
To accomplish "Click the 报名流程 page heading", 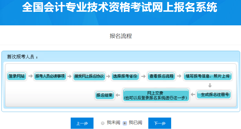I will click(x=121, y=36).
